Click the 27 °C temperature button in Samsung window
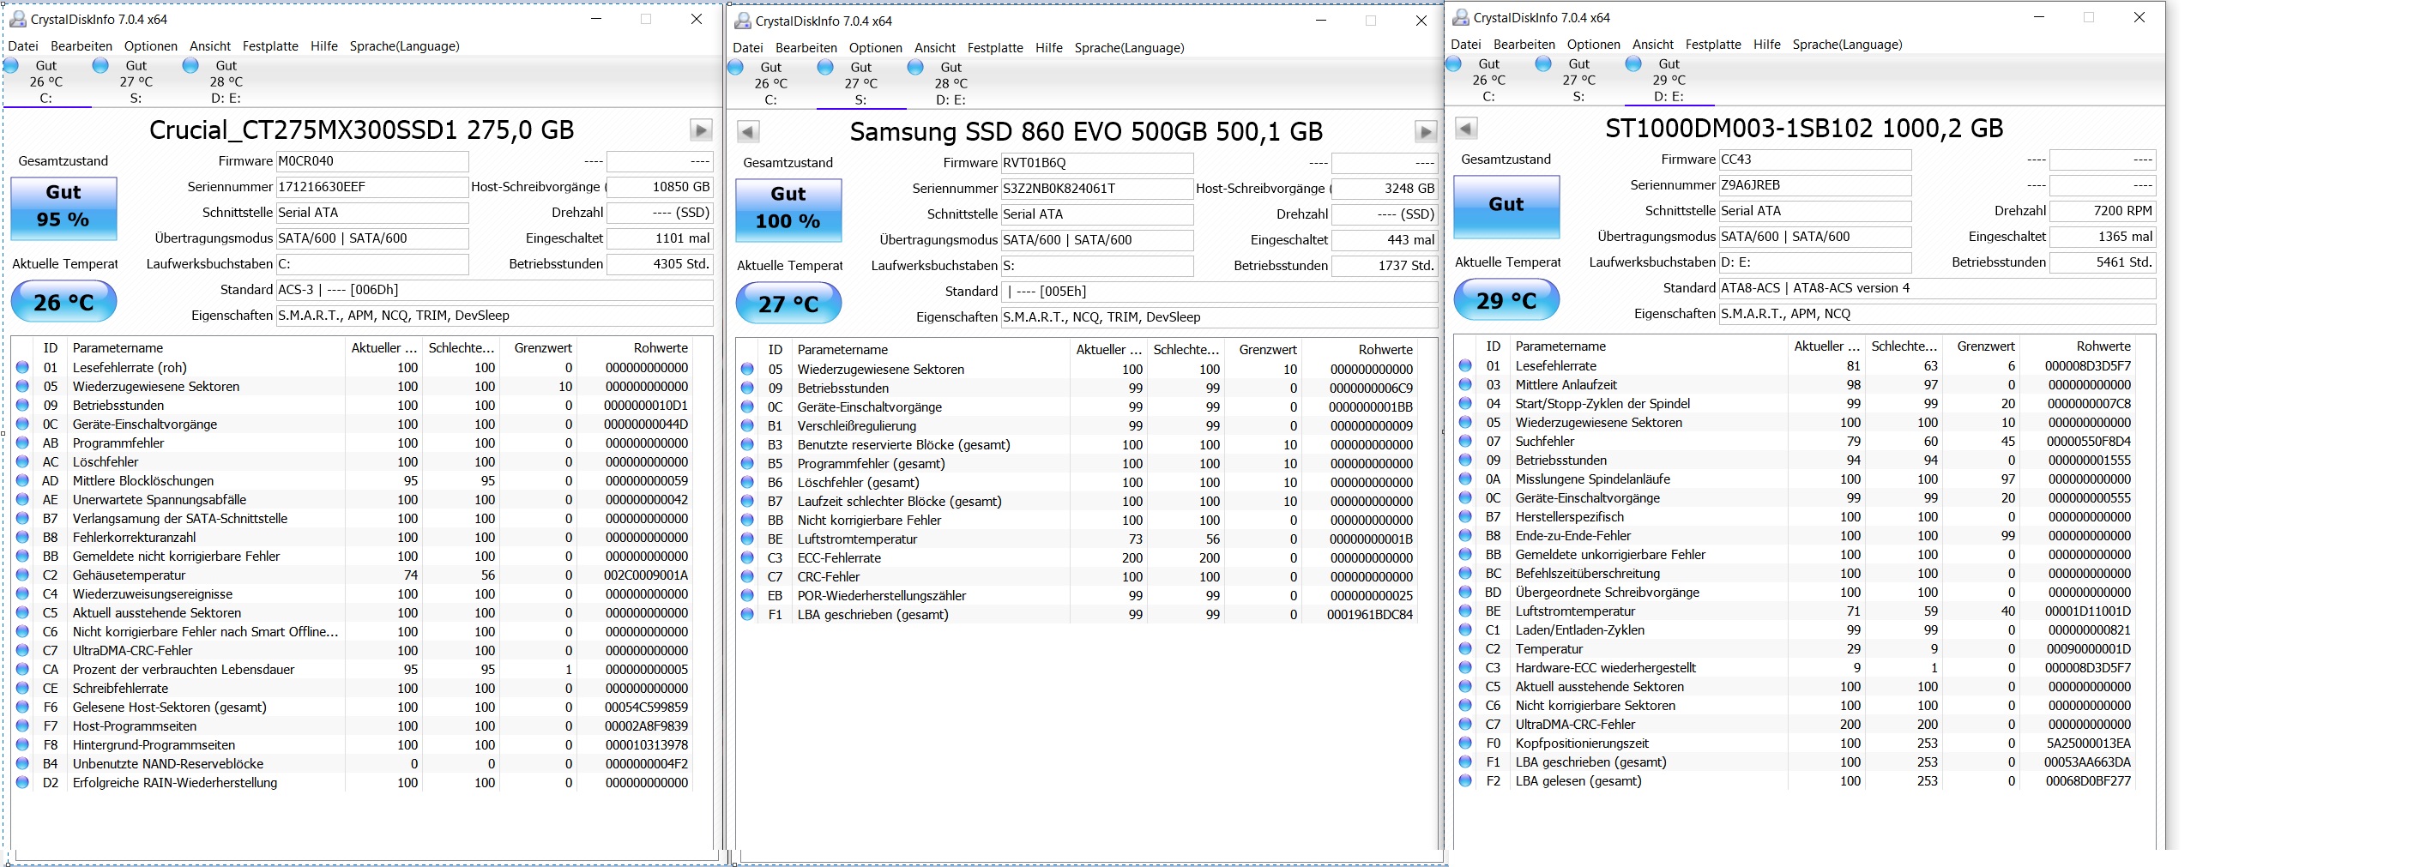The height and width of the screenshot is (867, 2414). click(788, 304)
